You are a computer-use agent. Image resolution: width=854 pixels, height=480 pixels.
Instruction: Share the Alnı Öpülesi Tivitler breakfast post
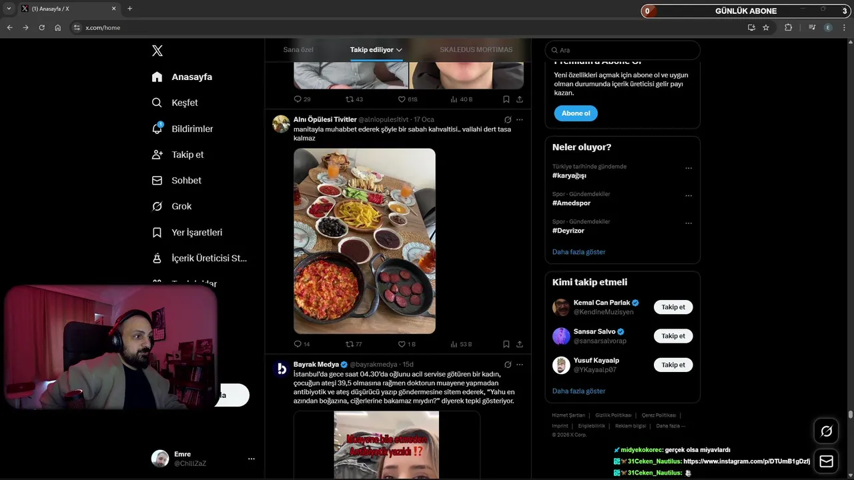(520, 344)
